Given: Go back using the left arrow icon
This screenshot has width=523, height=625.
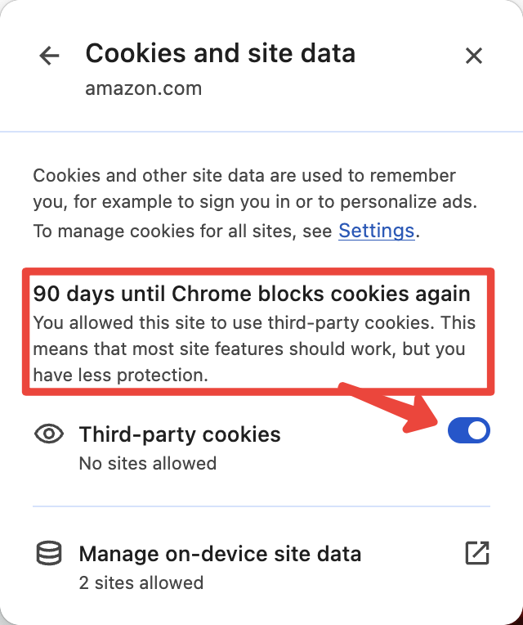Looking at the screenshot, I should click(49, 56).
